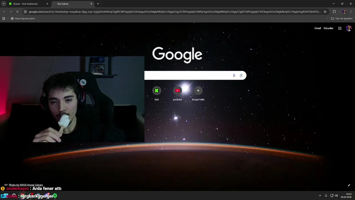Open the kick shortcut tile
This screenshot has height=200, width=355.
tap(157, 93)
